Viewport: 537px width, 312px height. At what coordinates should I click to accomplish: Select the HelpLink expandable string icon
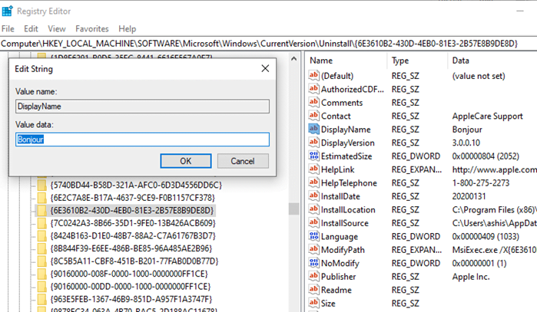(x=313, y=169)
